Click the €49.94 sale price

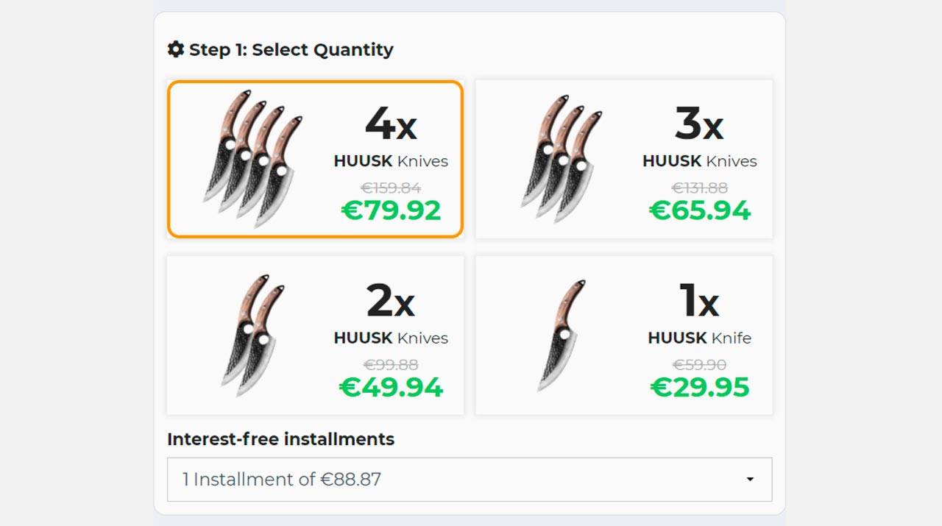pyautogui.click(x=391, y=387)
